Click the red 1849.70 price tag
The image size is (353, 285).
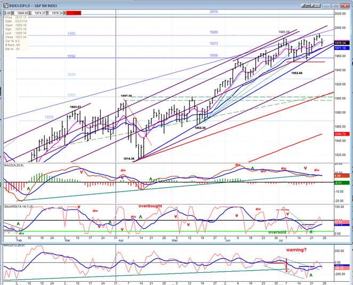point(342,134)
